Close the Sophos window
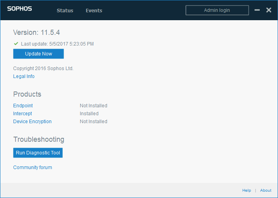This screenshot has width=278, height=198. pyautogui.click(x=268, y=10)
